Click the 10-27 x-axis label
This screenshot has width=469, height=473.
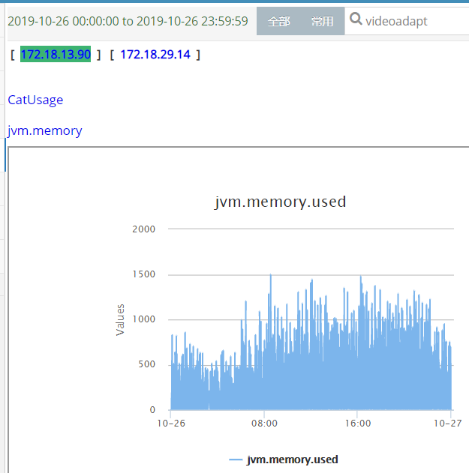[x=447, y=424]
